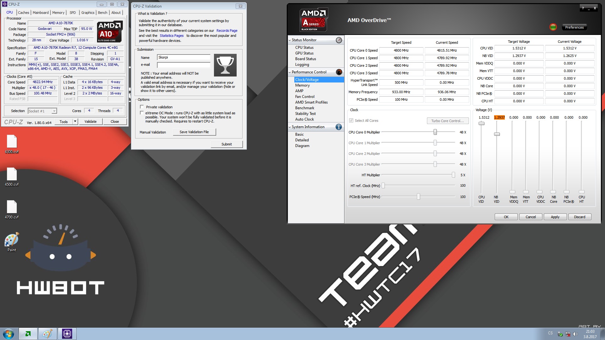The height and width of the screenshot is (340, 605).
Task: Click the Save Validation File button
Action: (194, 132)
